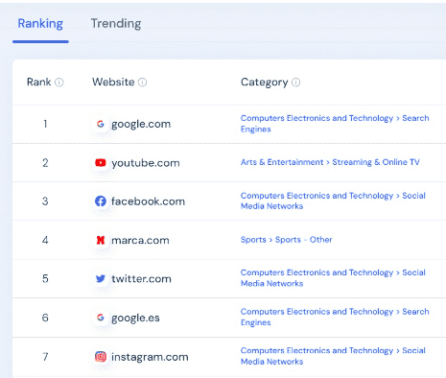The height and width of the screenshot is (378, 446).
Task: Click the Website column info icon
Action: click(142, 83)
